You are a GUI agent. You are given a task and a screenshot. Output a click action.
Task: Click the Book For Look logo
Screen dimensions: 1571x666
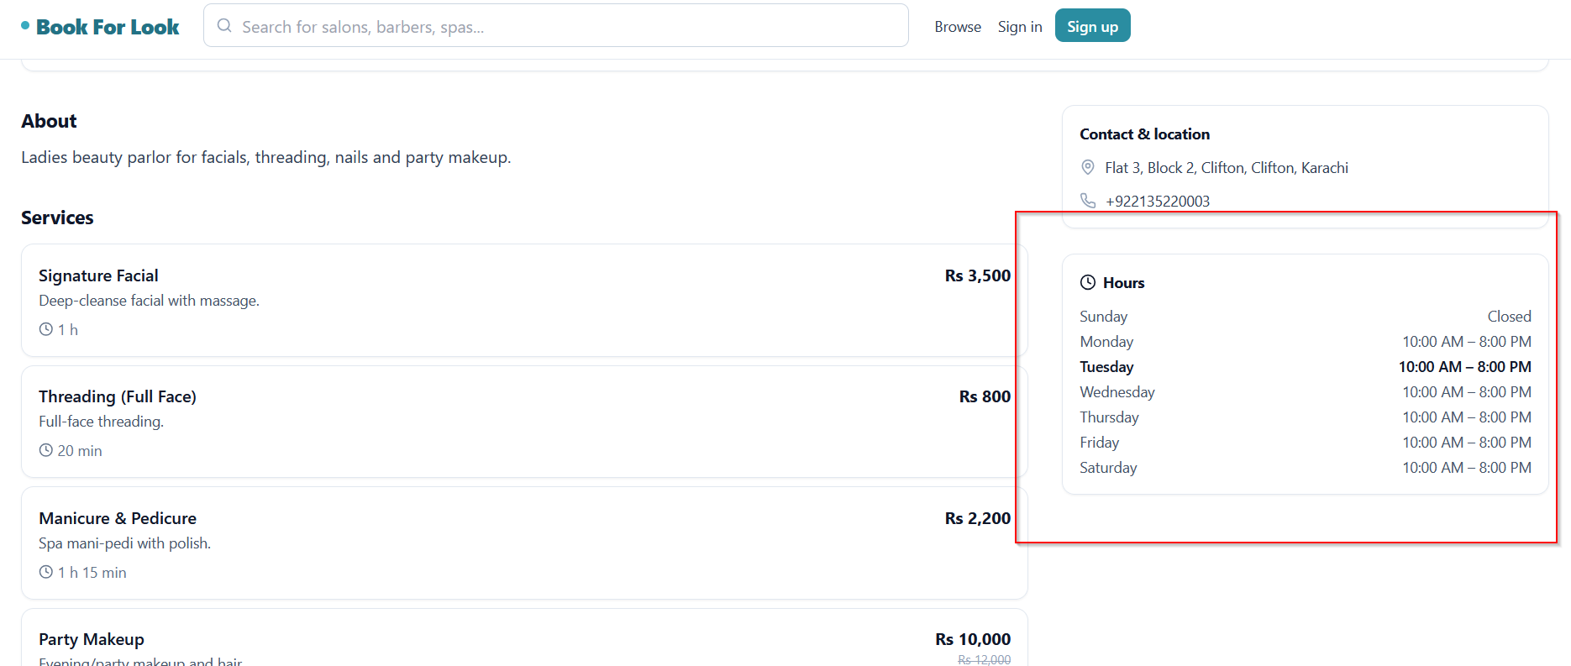click(x=100, y=27)
